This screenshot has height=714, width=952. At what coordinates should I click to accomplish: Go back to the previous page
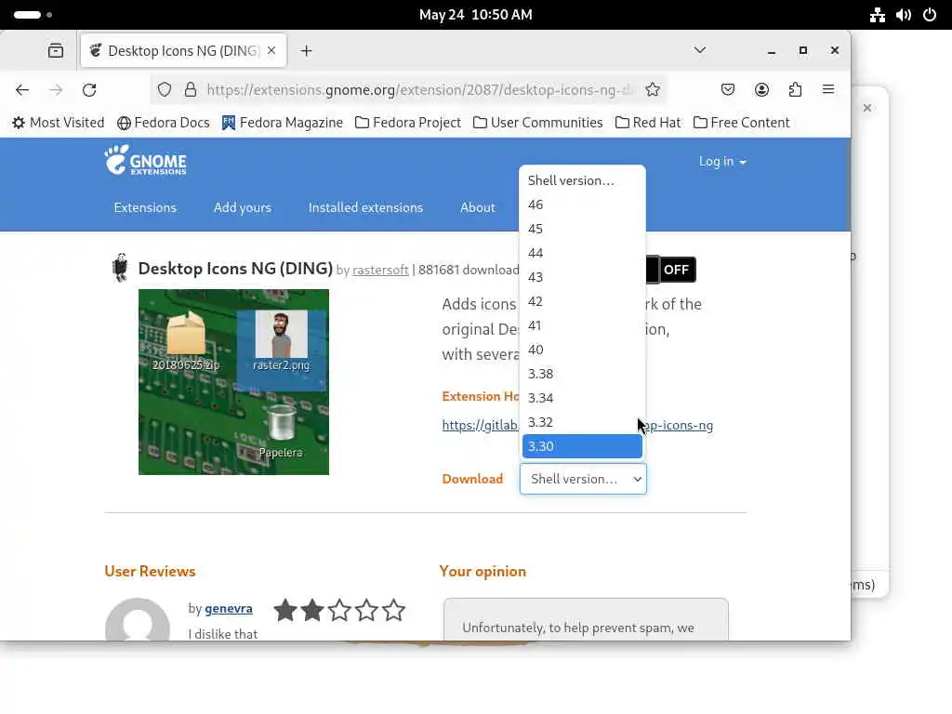click(22, 90)
